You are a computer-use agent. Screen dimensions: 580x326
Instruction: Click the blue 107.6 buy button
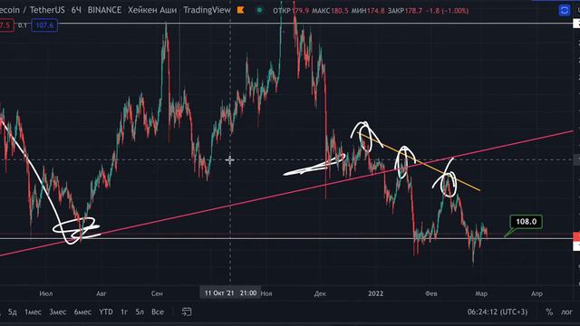point(44,25)
